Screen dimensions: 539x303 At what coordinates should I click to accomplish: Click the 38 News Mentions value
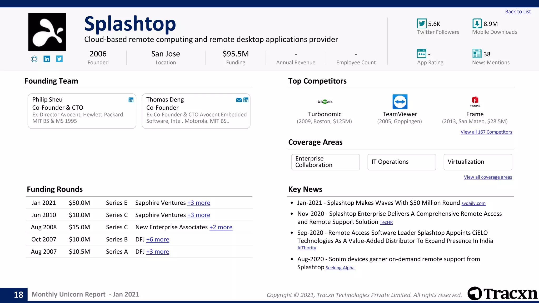tap(487, 54)
